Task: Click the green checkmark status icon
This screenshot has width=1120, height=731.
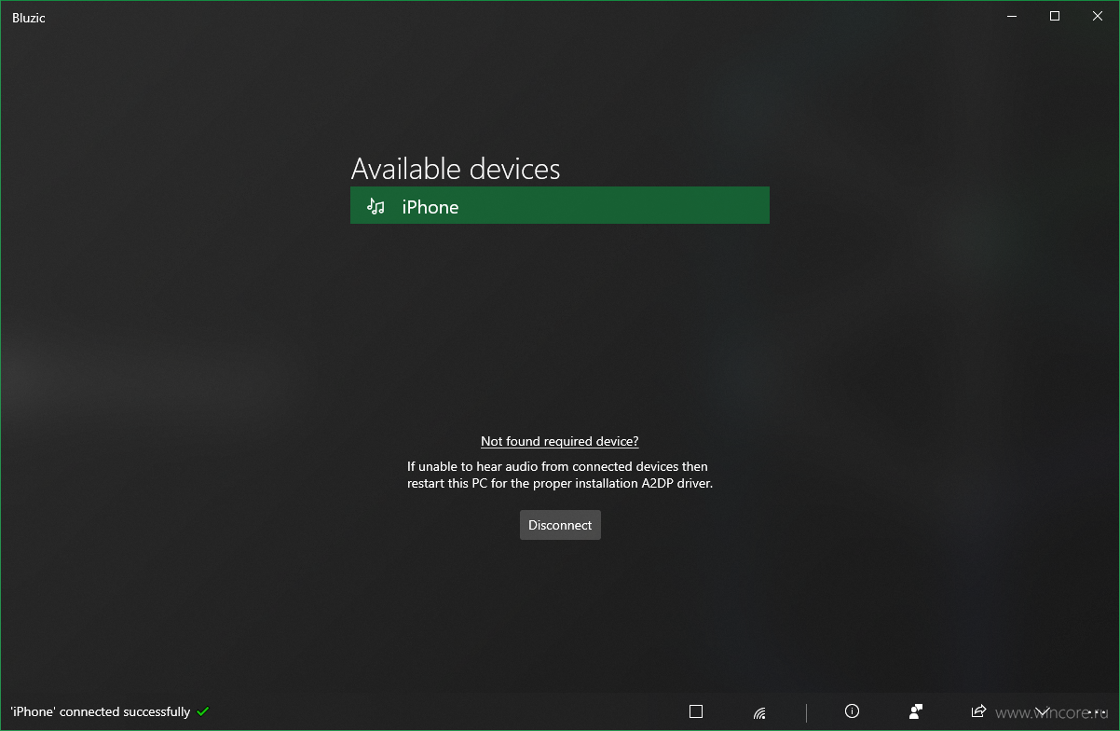Action: (203, 711)
